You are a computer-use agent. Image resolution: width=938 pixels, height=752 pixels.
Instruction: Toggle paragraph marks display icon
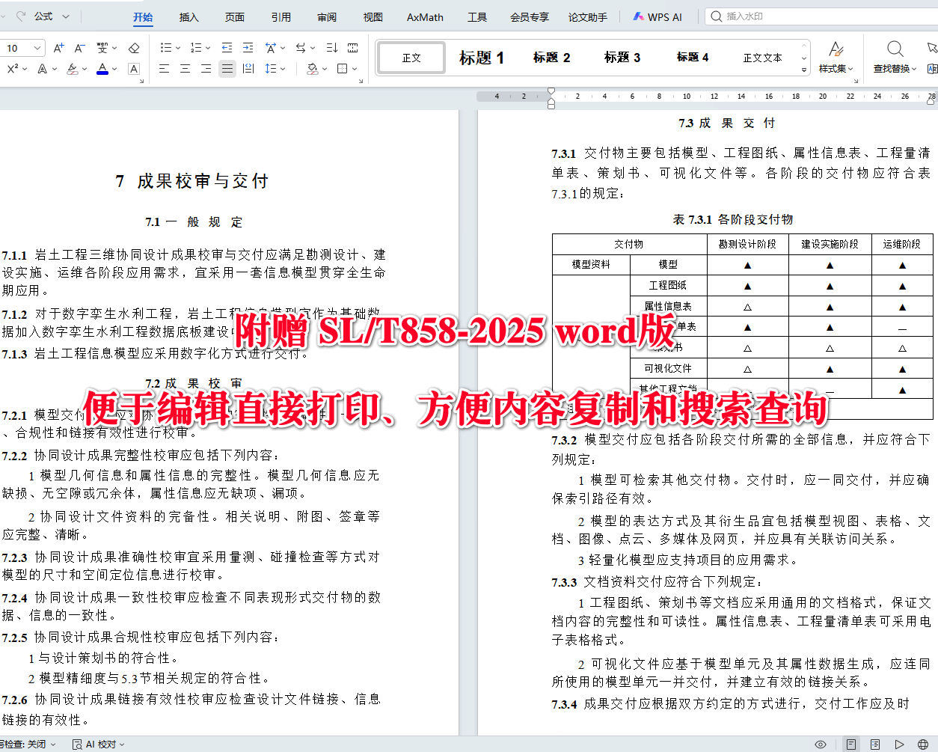pos(353,48)
